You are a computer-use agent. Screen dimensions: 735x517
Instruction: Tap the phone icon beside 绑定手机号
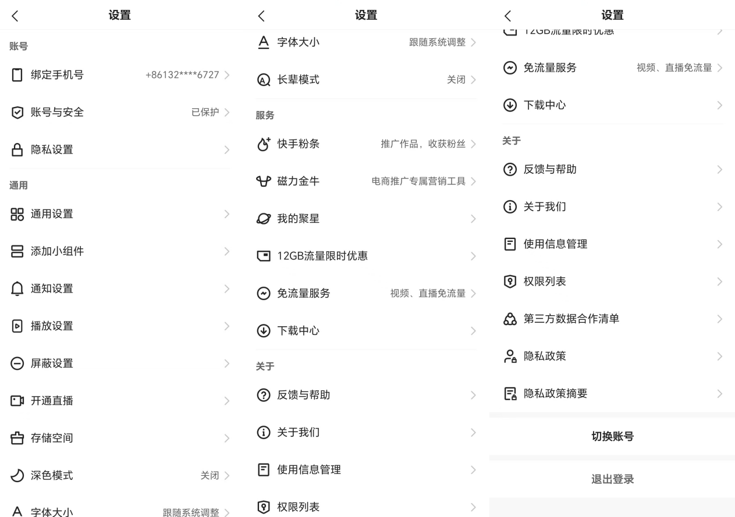(x=16, y=73)
